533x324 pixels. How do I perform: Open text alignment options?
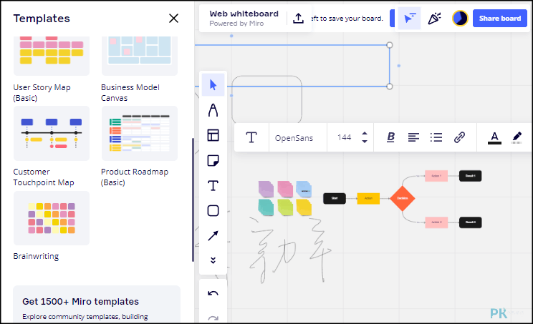pos(413,137)
